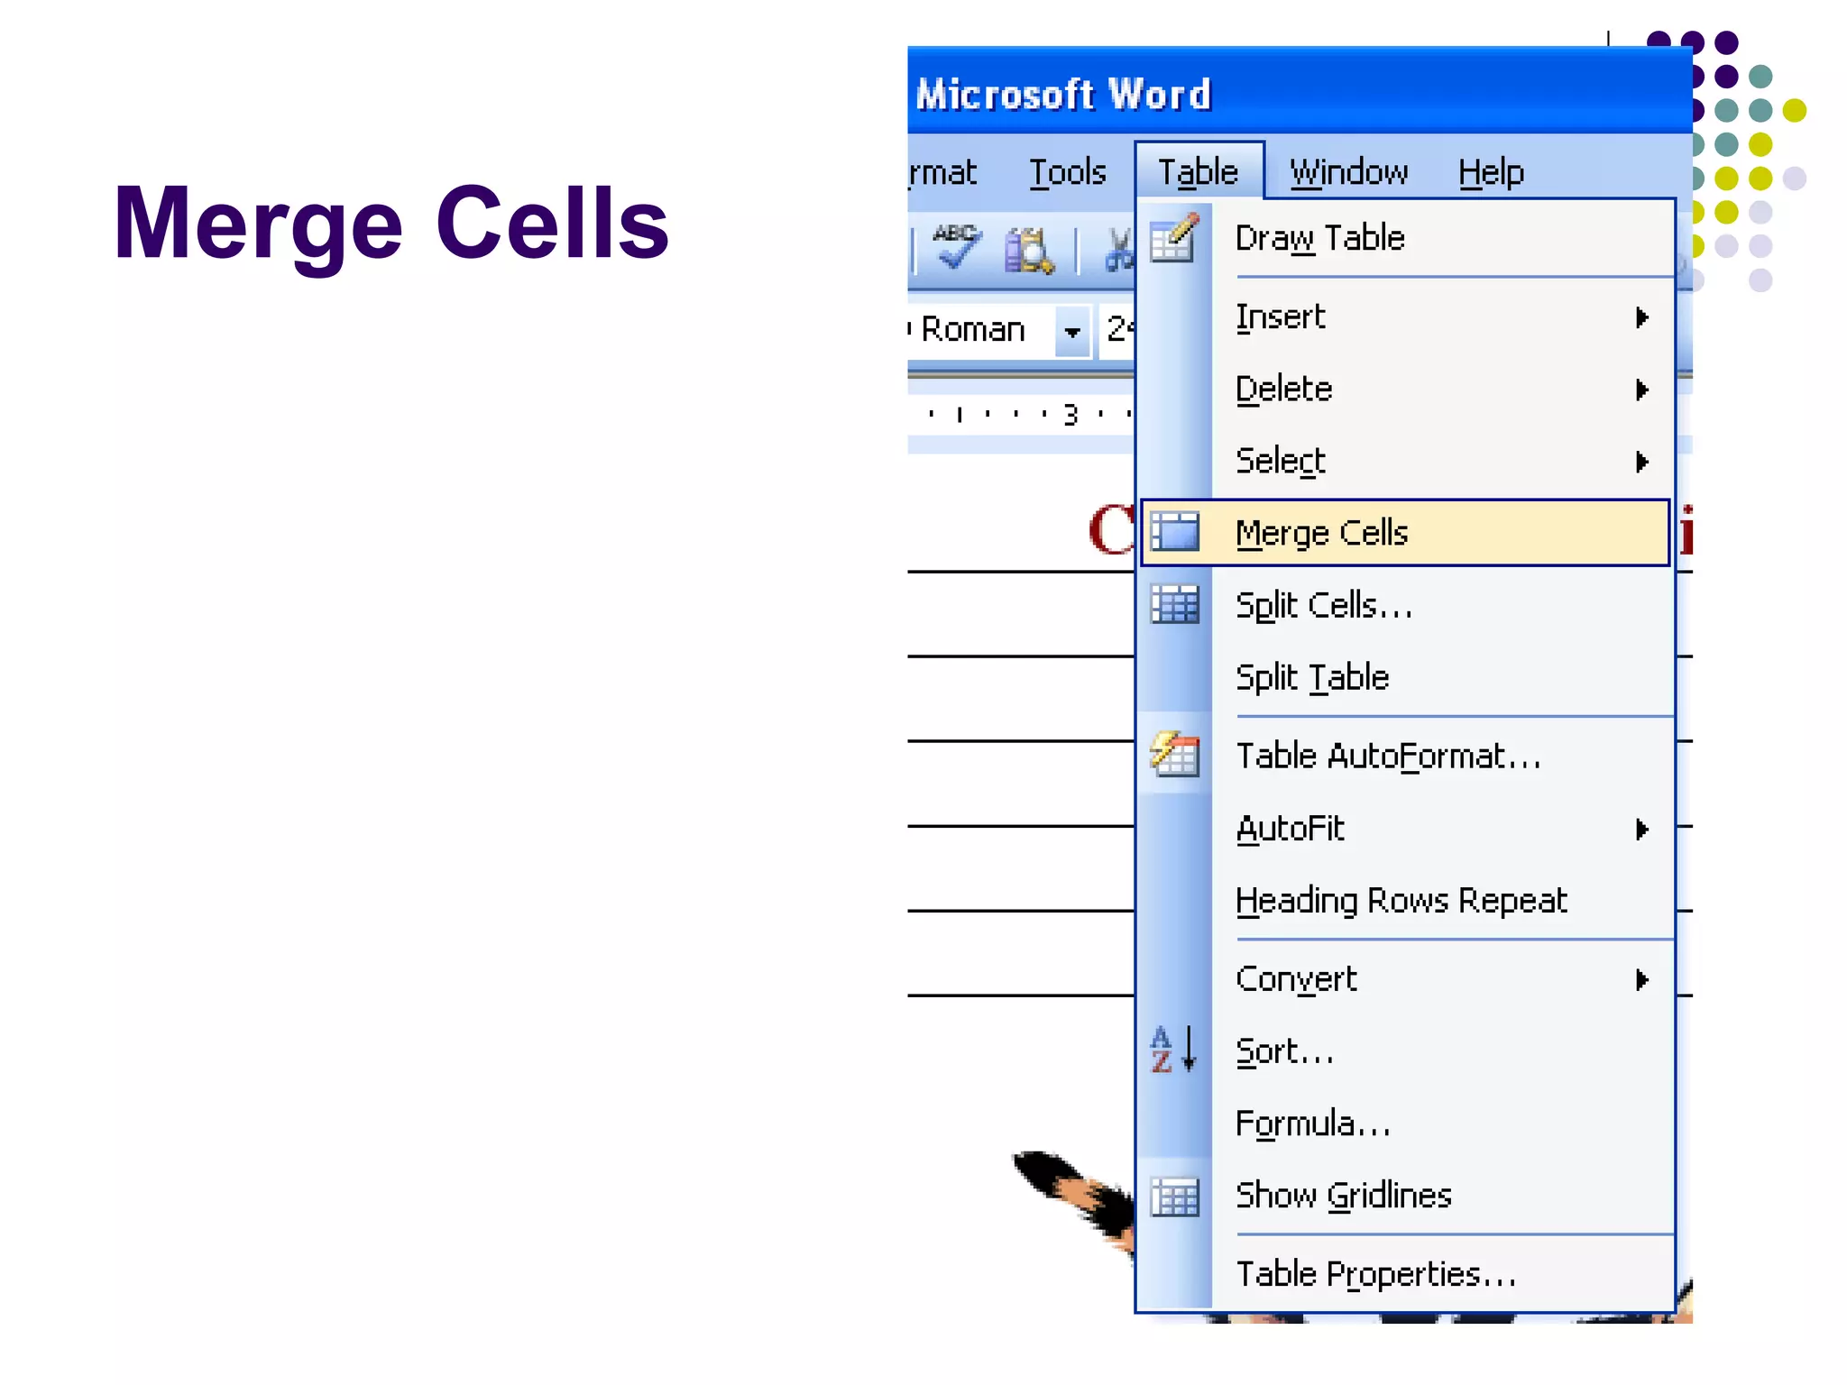The width and height of the screenshot is (1847, 1385).
Task: Click the Spelling and Grammar ABC icon
Action: (955, 247)
